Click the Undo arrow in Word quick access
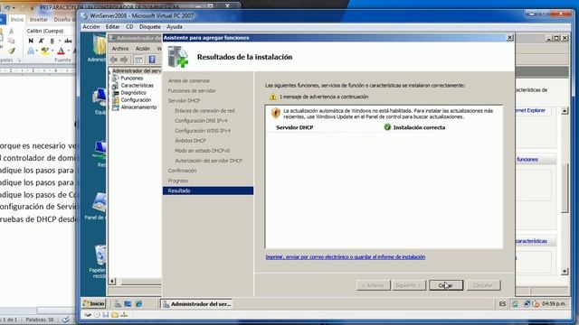 [x=8, y=8]
